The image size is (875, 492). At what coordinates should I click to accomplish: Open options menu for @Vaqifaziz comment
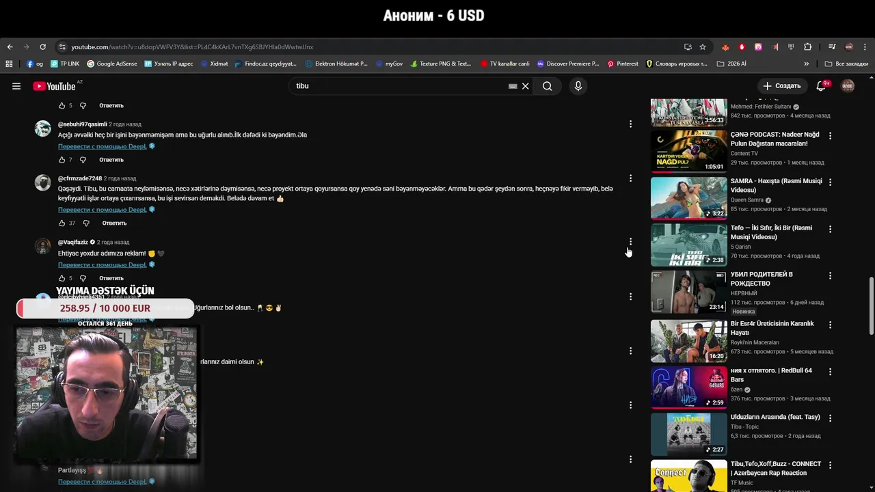(630, 242)
